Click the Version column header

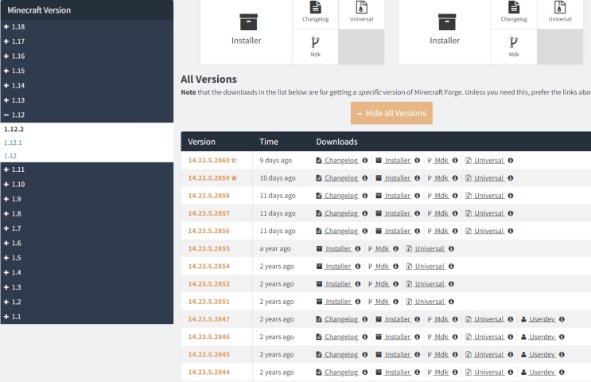pos(202,142)
